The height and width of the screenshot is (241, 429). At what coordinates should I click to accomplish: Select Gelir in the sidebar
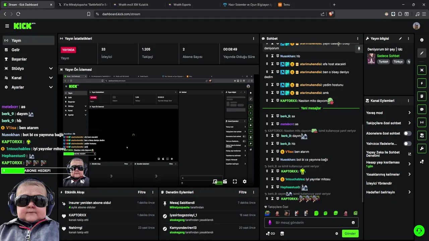(x=28, y=50)
